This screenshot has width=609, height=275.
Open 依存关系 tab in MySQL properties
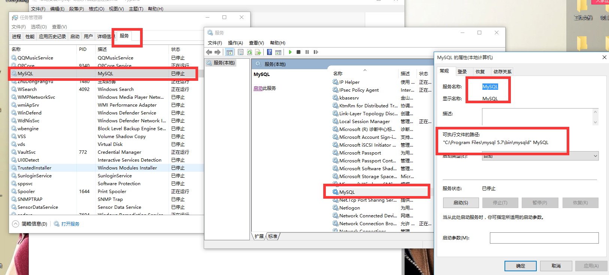[x=502, y=71]
